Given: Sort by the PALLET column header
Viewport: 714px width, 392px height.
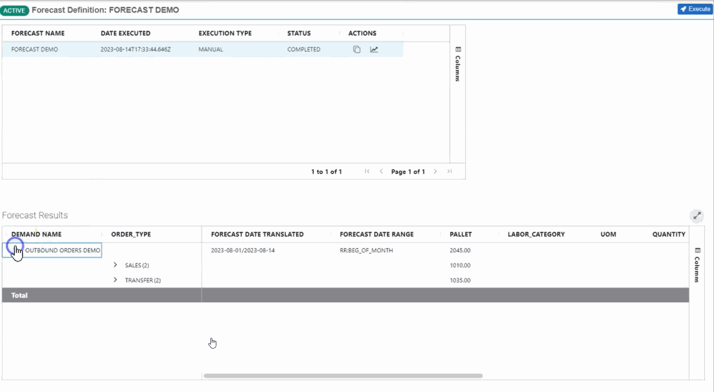Looking at the screenshot, I should coord(461,234).
